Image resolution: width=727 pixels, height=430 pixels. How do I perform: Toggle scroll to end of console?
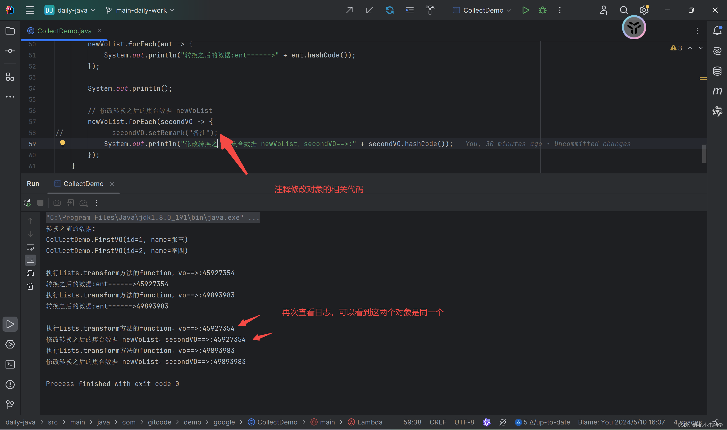coord(30,260)
